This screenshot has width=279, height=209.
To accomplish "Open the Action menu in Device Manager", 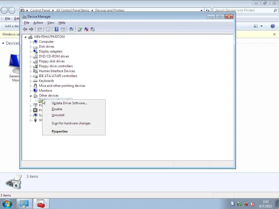I will click(38, 23).
